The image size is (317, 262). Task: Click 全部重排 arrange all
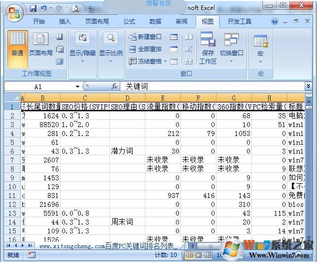(145, 49)
